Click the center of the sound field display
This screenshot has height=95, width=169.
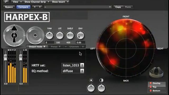click(126, 49)
